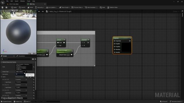Open the Clean Graph dropdown
The height and width of the screenshot is (103, 184).
pos(64,7)
